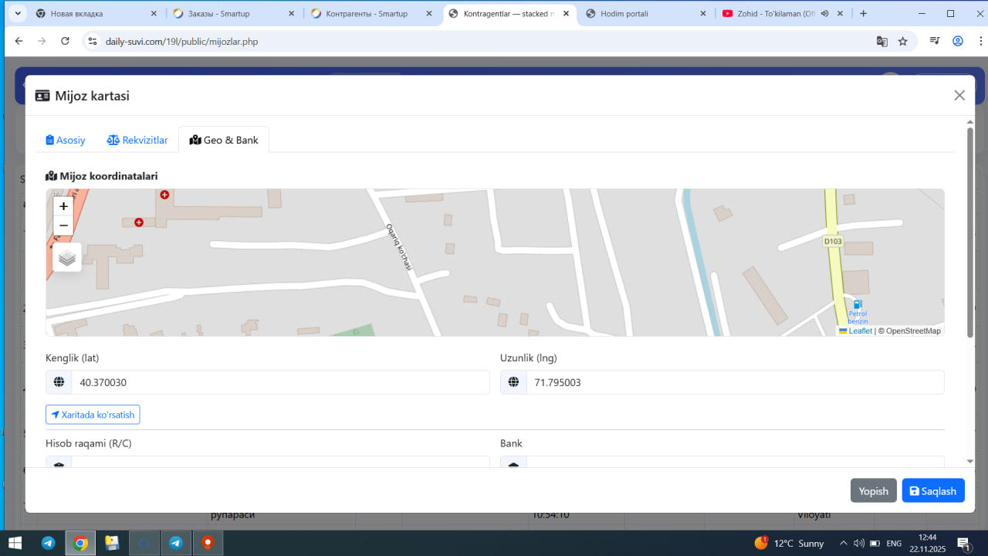Screen dimensions: 988x556
Task: Close the Контрагенты - Smartup tab
Action: 428,14
